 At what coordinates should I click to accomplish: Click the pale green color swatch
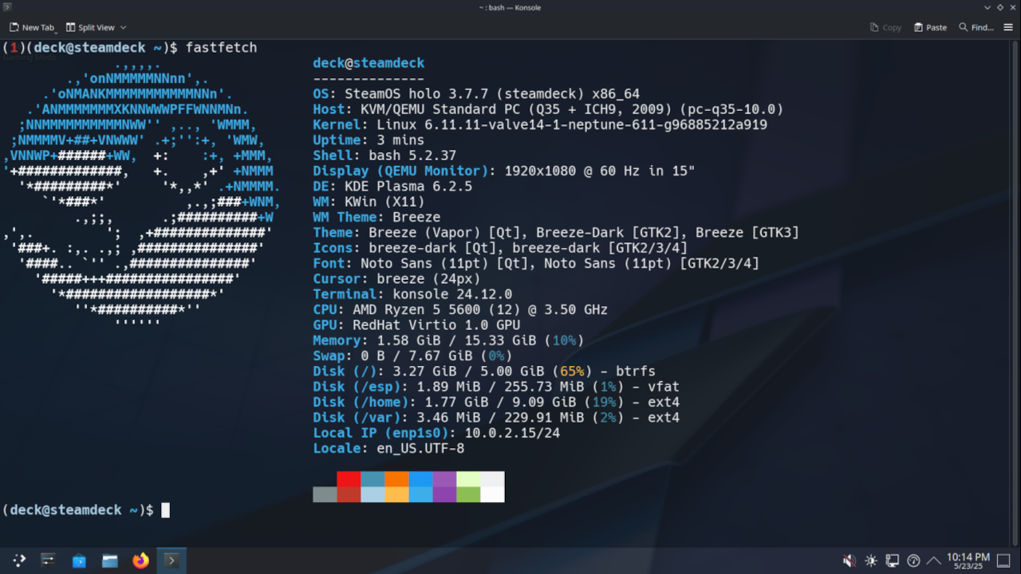click(x=468, y=479)
